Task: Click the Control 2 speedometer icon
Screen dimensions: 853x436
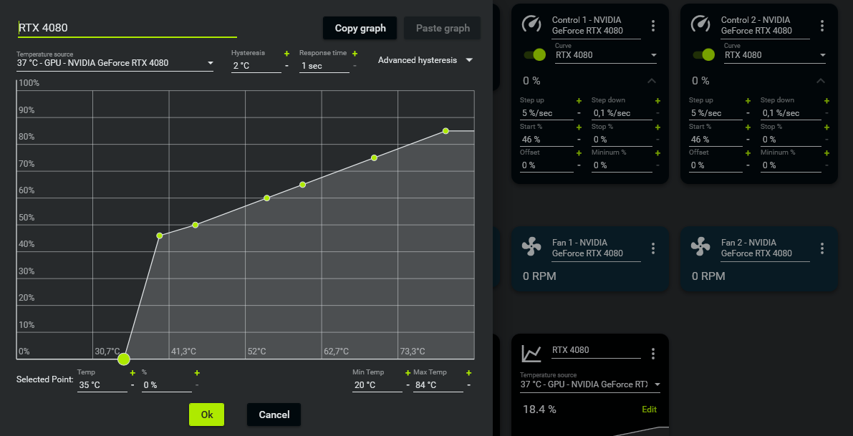Action: pos(700,24)
